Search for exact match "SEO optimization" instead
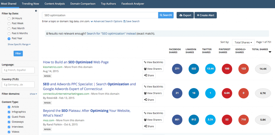Viewport: 275px width, 135px height. [x=111, y=34]
